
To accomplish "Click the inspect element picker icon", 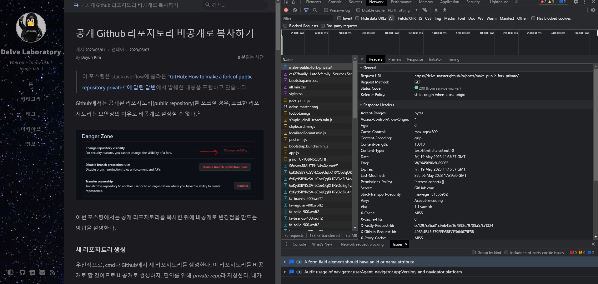I will pos(286,2).
